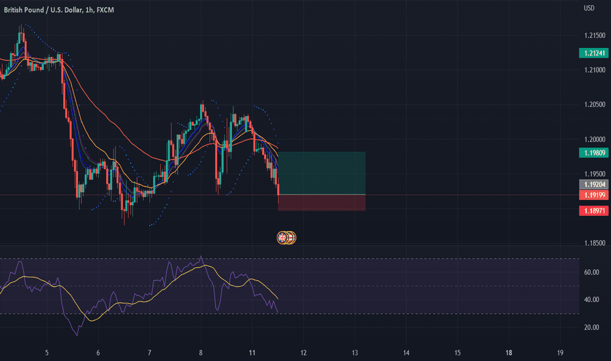Click the British Pound / U.S. Dollar chart title
The image size is (611, 361).
click(x=59, y=10)
